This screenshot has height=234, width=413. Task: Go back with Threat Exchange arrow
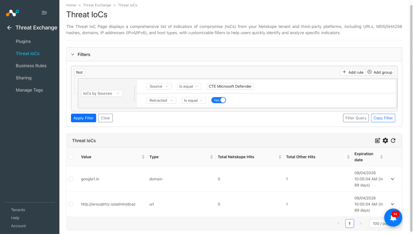[10, 28]
